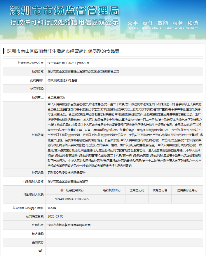Click the 处罚名称 value in the table
The image size is (206, 257).
click(83, 71)
